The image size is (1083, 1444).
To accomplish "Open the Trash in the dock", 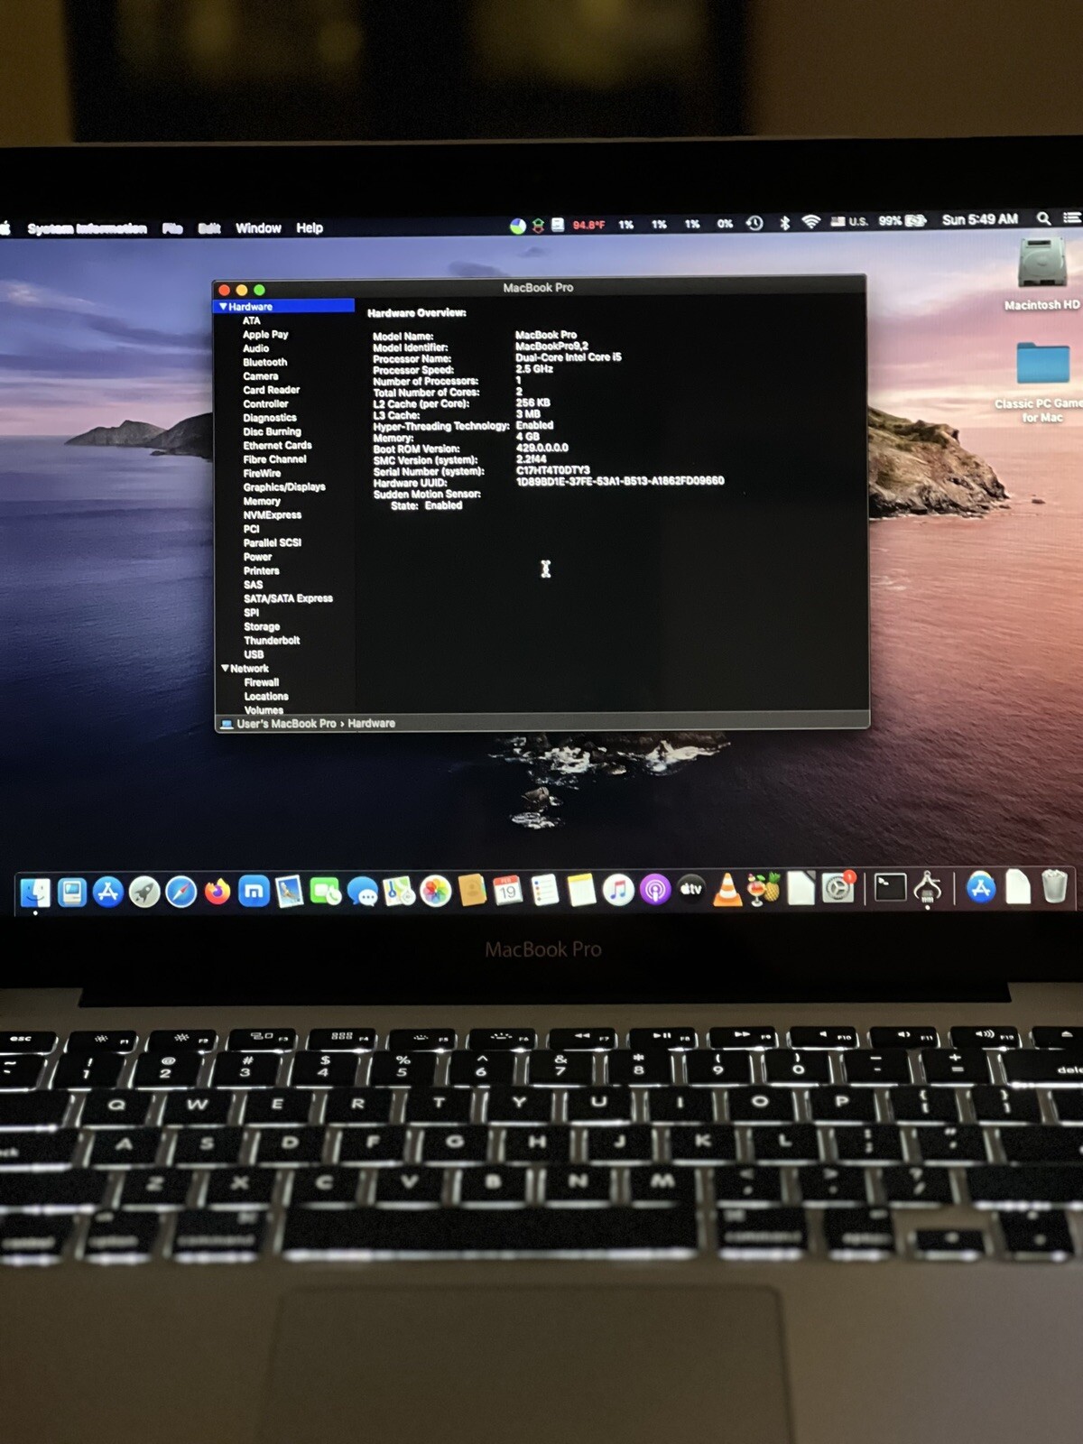I will coord(1054,886).
